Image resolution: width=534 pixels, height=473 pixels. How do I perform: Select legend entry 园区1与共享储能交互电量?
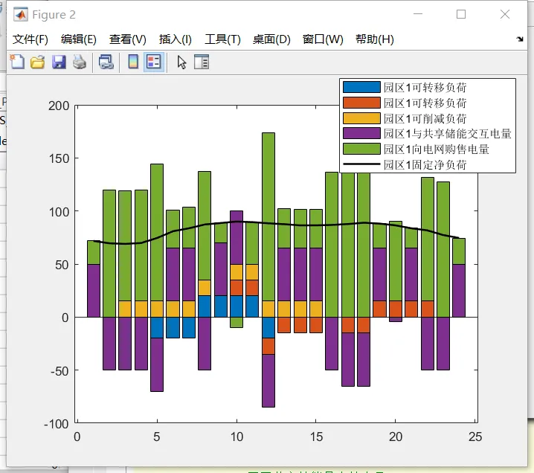tap(448, 134)
